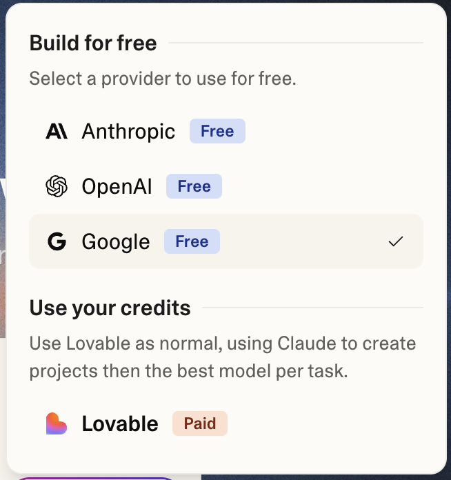The height and width of the screenshot is (480, 451).
Task: Click "Select a provider to use for free" text
Action: click(163, 79)
